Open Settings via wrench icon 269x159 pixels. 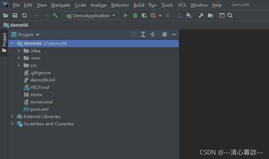201,16
